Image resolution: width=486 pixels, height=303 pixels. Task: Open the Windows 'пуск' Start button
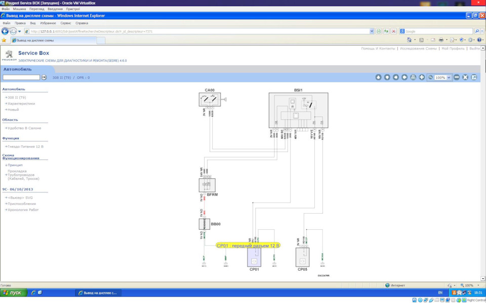14,292
